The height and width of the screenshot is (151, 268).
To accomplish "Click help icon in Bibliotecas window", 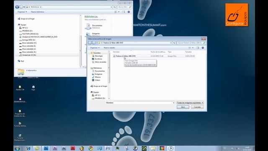I will point(129,12).
